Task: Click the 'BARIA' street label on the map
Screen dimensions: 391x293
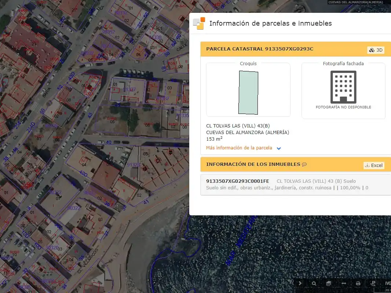Action: pos(47,92)
